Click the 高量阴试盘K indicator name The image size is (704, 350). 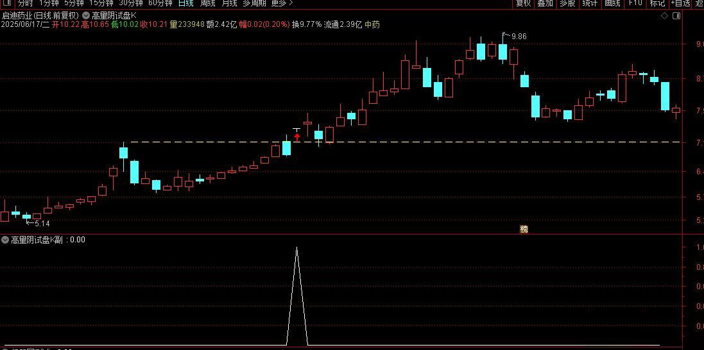[x=114, y=15]
